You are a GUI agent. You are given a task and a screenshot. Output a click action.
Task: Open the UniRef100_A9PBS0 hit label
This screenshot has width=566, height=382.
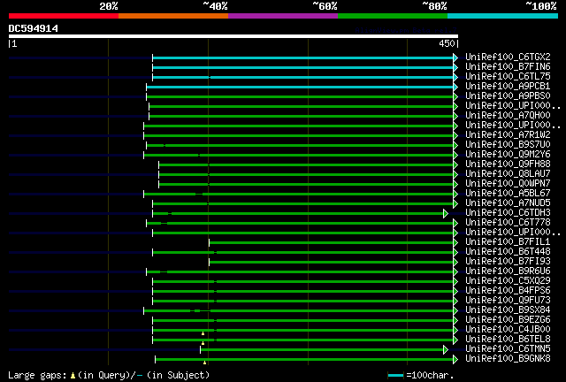pos(508,96)
